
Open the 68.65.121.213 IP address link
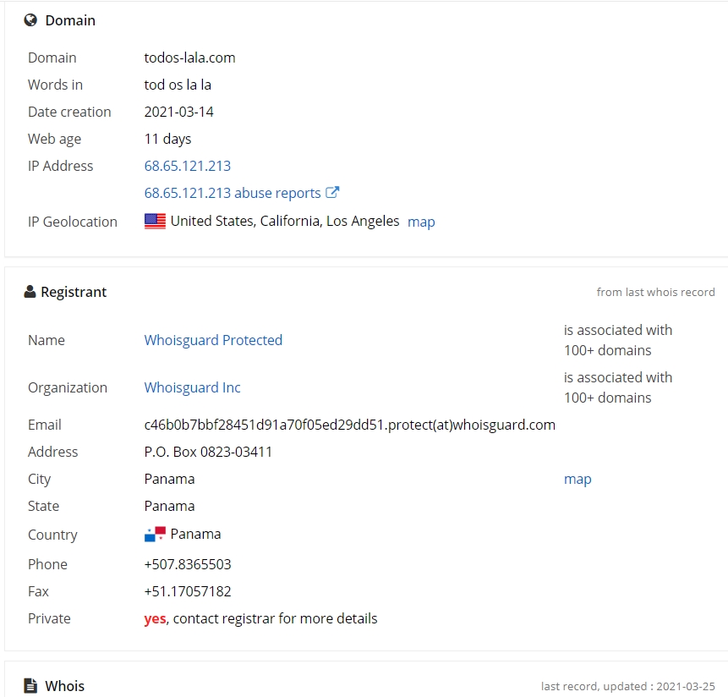(188, 166)
